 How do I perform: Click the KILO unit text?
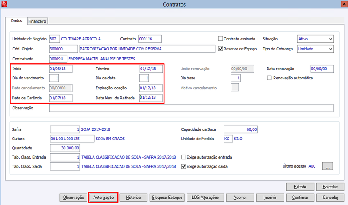click(238, 139)
